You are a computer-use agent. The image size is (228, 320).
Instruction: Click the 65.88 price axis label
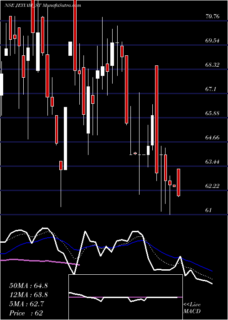pos(213,113)
